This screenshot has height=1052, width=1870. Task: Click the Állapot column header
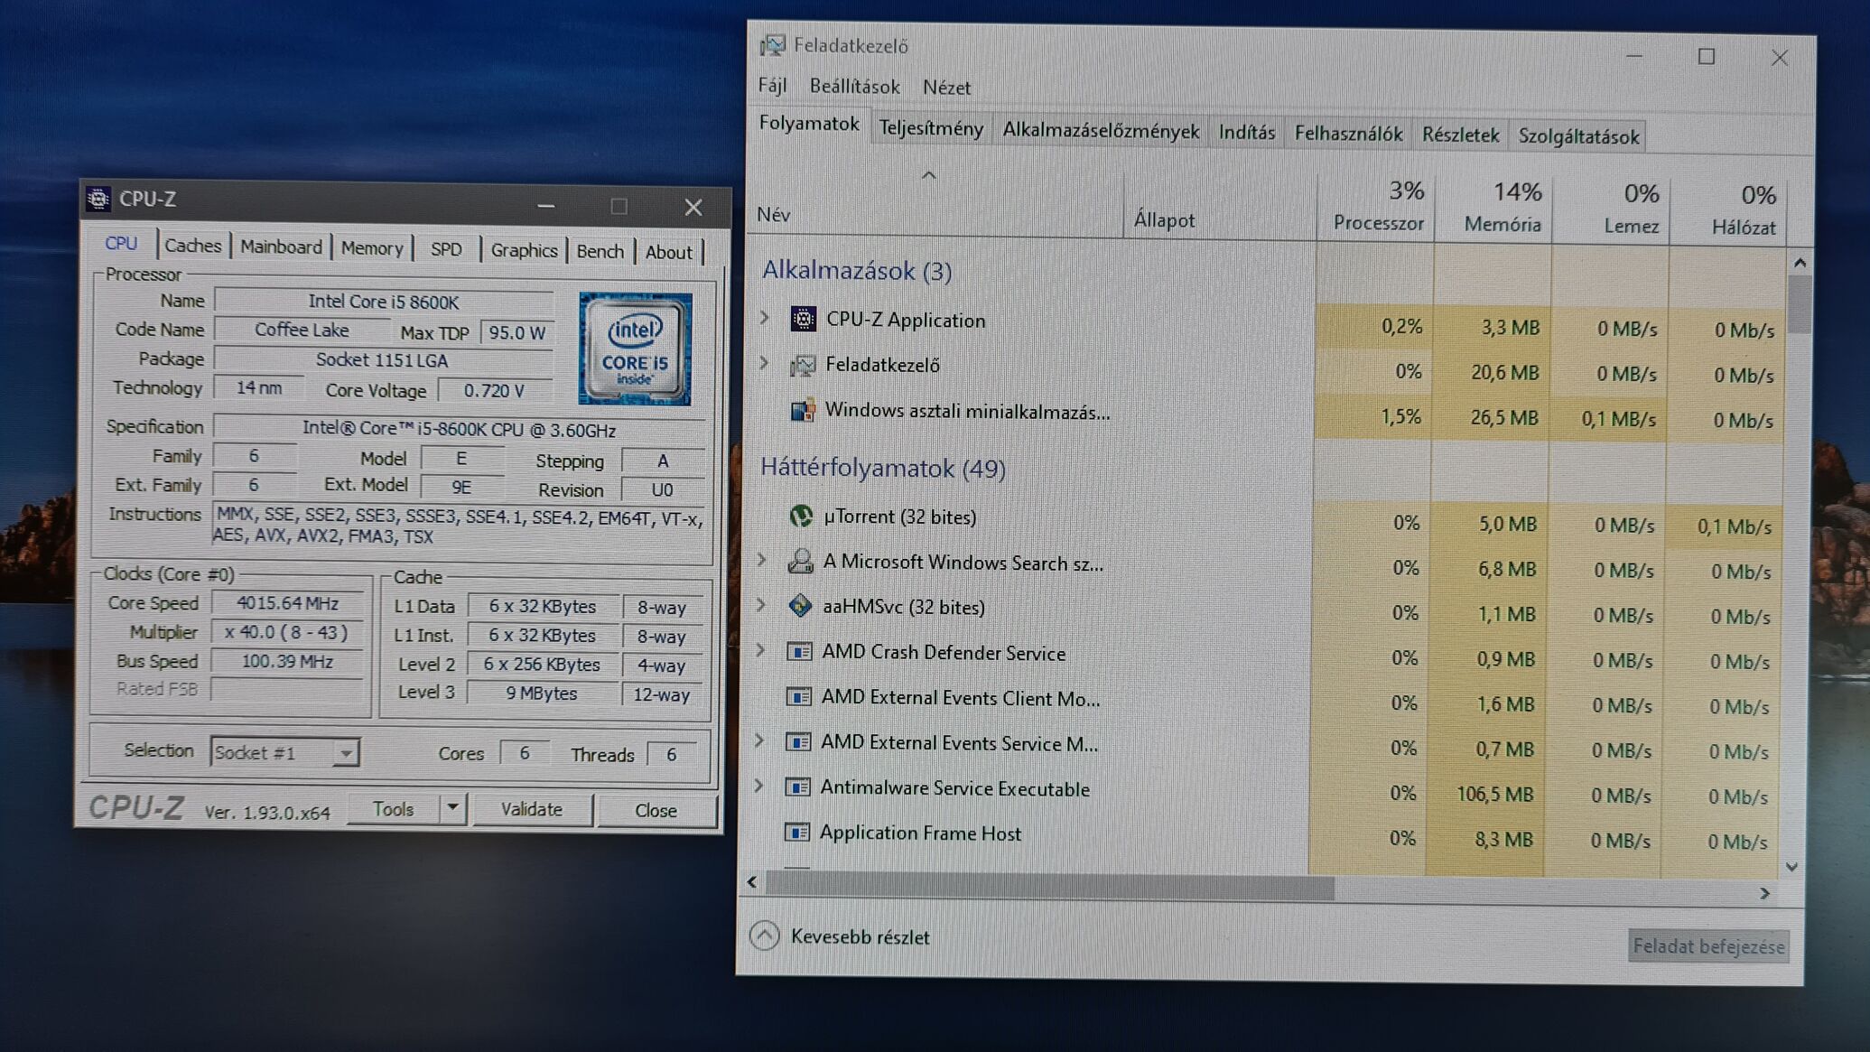[1220, 206]
